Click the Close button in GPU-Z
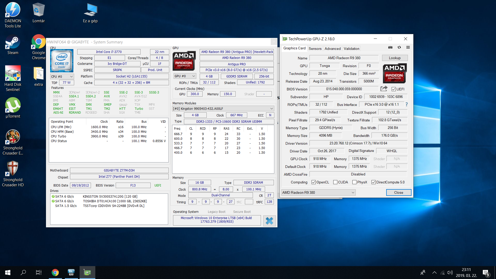496x279 pixels. click(399, 192)
